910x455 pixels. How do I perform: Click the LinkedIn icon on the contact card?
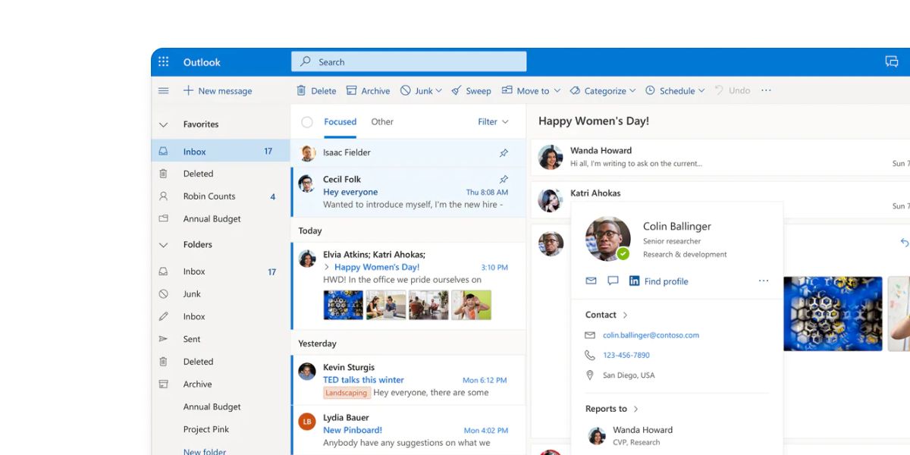click(x=635, y=281)
